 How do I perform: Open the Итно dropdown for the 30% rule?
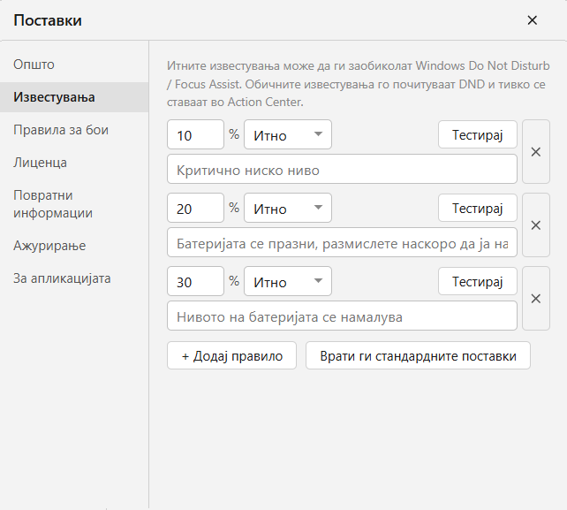(x=288, y=281)
